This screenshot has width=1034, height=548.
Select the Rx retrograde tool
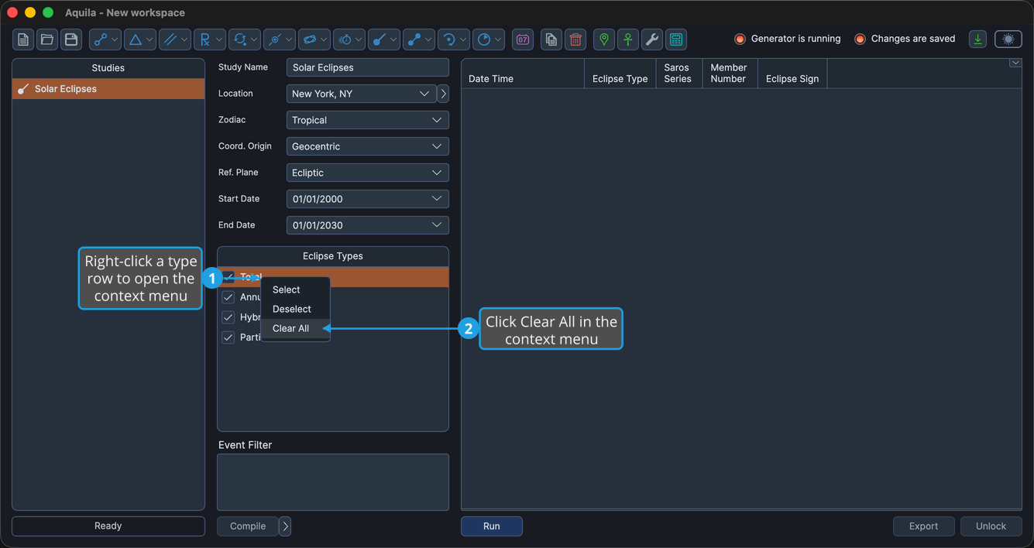point(210,39)
